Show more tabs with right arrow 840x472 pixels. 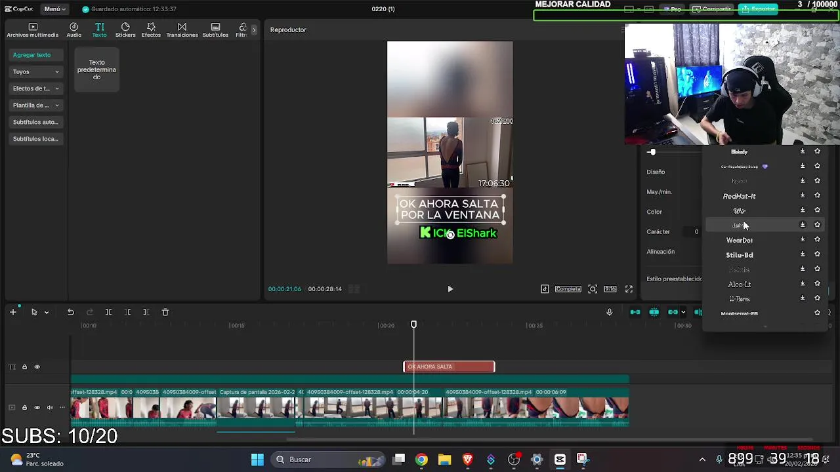(254, 30)
